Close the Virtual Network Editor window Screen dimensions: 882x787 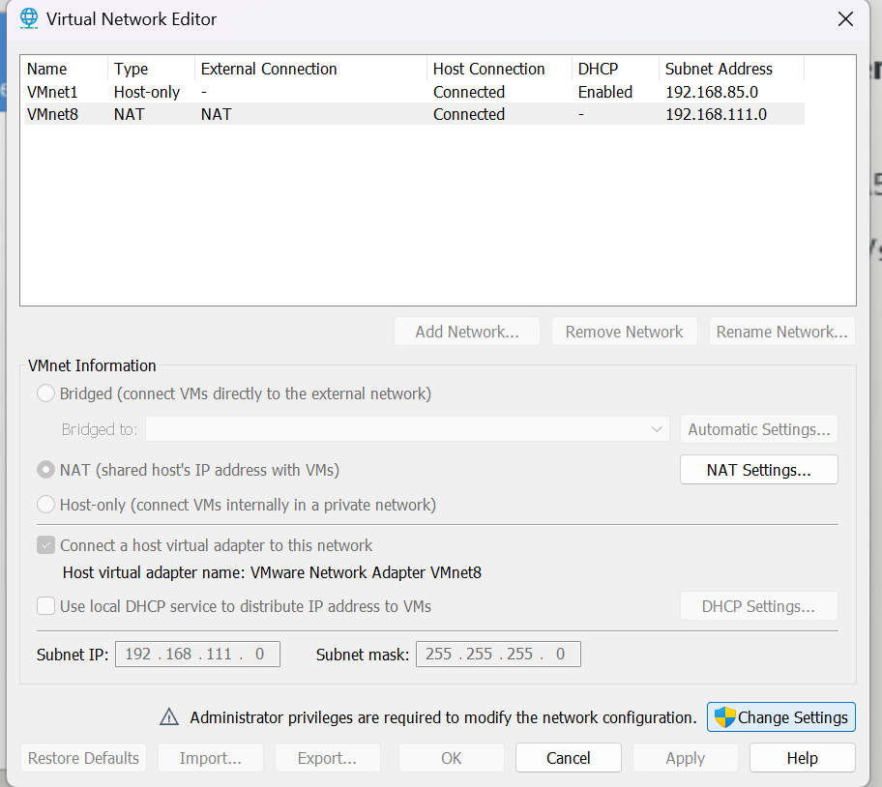[845, 19]
